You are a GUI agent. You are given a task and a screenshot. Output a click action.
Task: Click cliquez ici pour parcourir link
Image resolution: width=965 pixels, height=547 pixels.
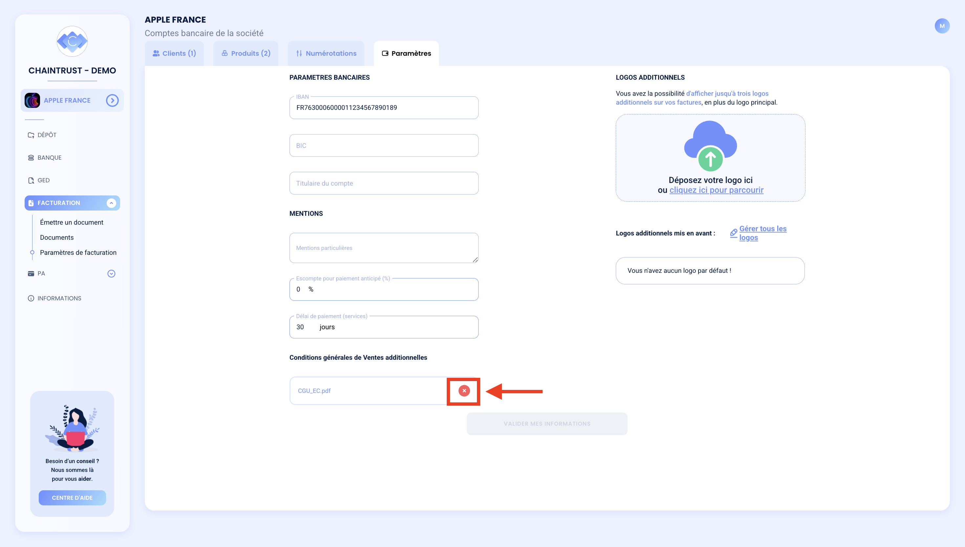coord(717,190)
